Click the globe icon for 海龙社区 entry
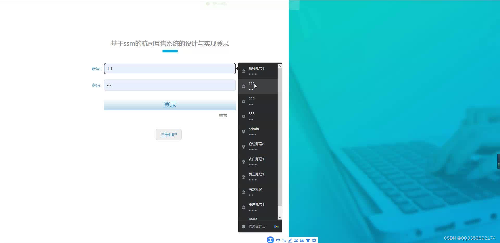 click(x=243, y=192)
